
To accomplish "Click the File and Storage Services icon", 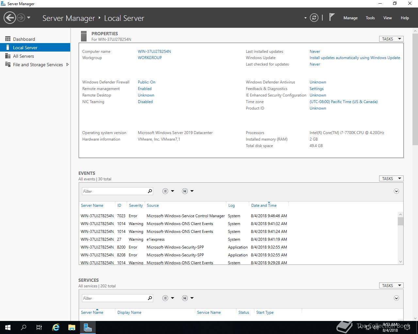I will click(8, 64).
